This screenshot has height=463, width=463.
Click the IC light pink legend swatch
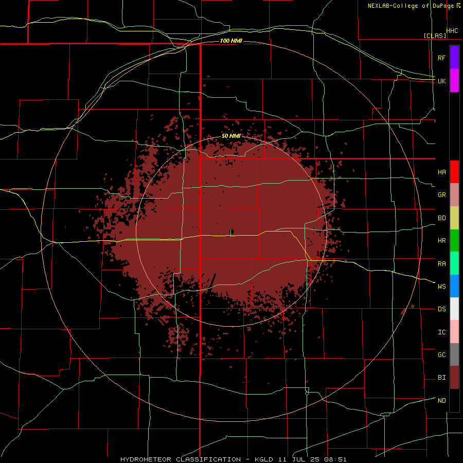click(x=454, y=332)
